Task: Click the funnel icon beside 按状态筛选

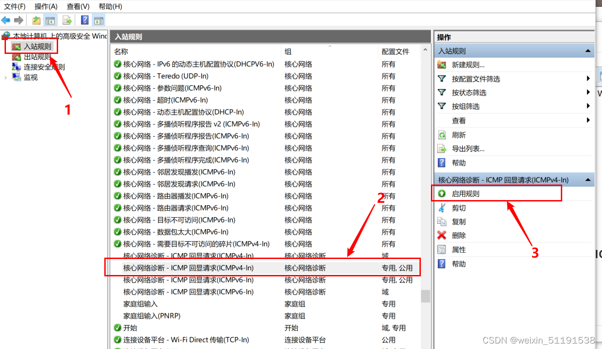Action: (x=442, y=93)
